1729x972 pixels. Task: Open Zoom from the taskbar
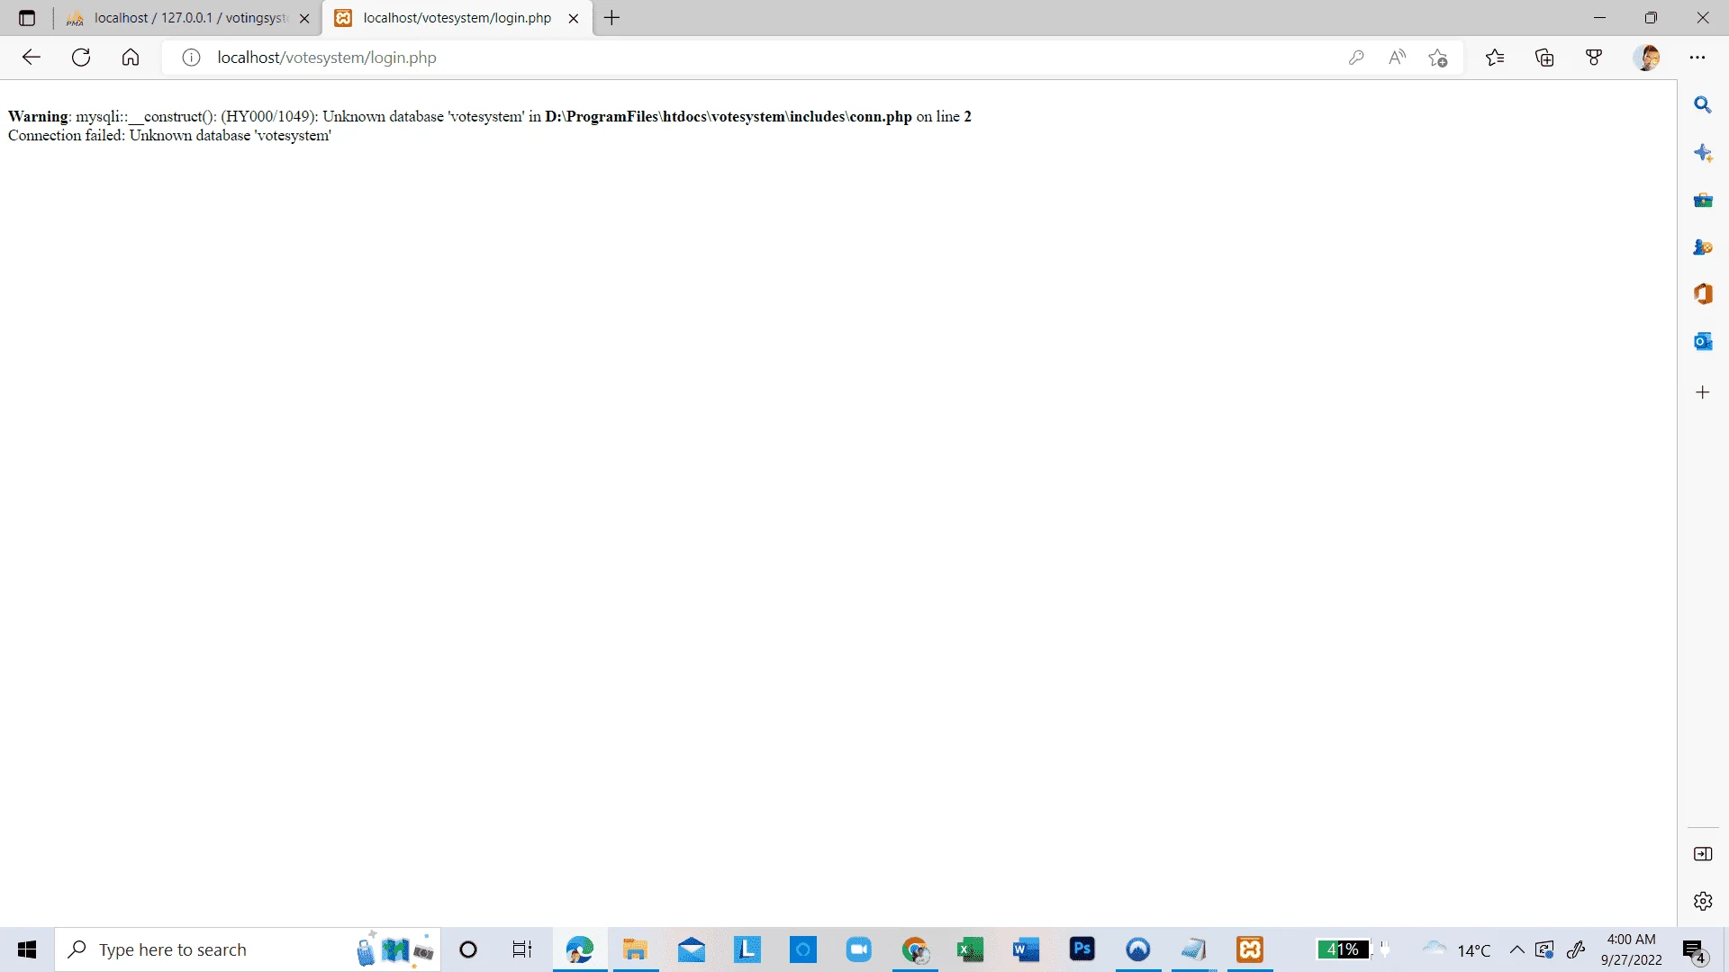[x=859, y=949]
